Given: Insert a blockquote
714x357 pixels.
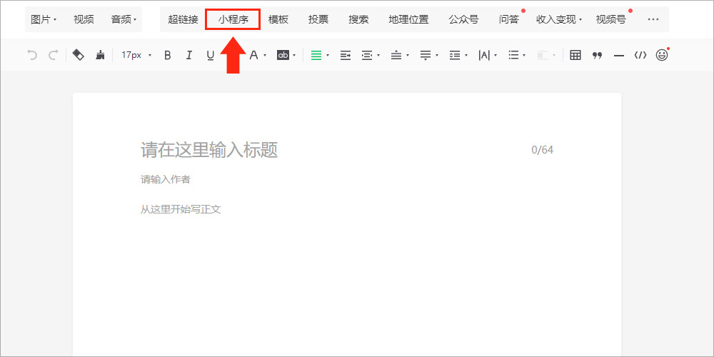Looking at the screenshot, I should tap(597, 55).
